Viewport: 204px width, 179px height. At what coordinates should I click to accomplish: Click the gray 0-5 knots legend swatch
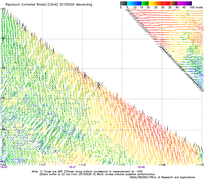124,3
